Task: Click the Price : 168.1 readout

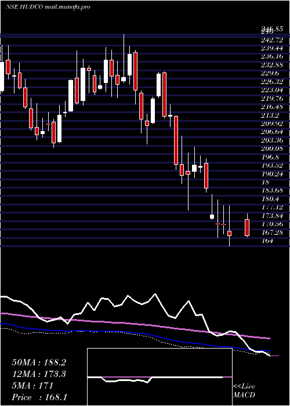Action: [x=39, y=397]
